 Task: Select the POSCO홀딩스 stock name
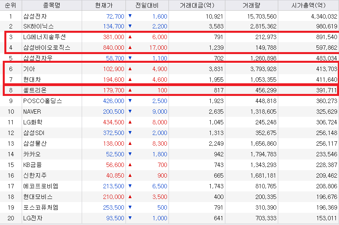point(42,101)
